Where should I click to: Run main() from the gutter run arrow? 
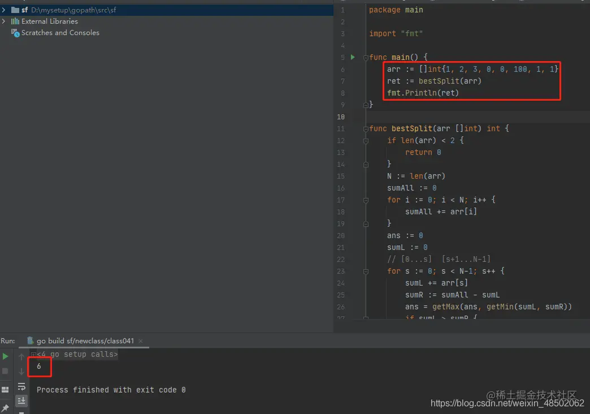pos(353,57)
